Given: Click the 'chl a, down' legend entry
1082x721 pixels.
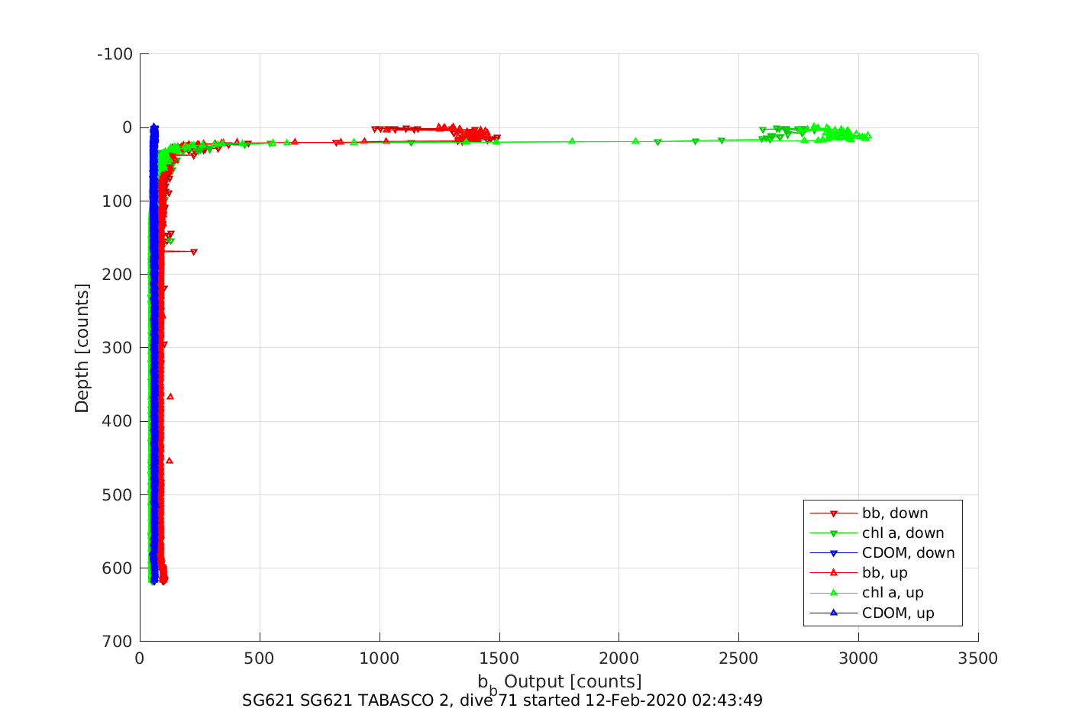Looking at the screenshot, I should [x=877, y=533].
